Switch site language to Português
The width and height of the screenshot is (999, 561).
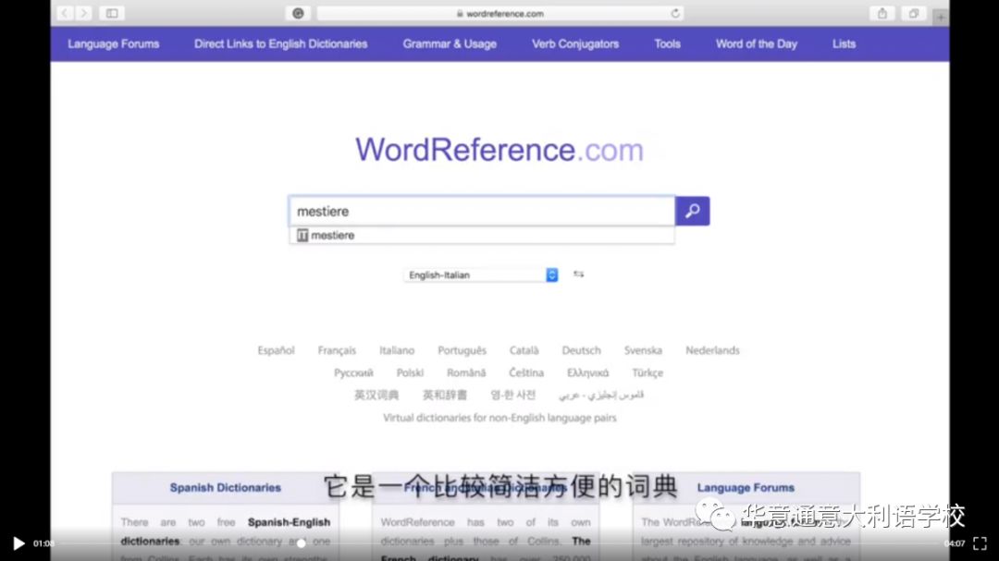point(462,350)
